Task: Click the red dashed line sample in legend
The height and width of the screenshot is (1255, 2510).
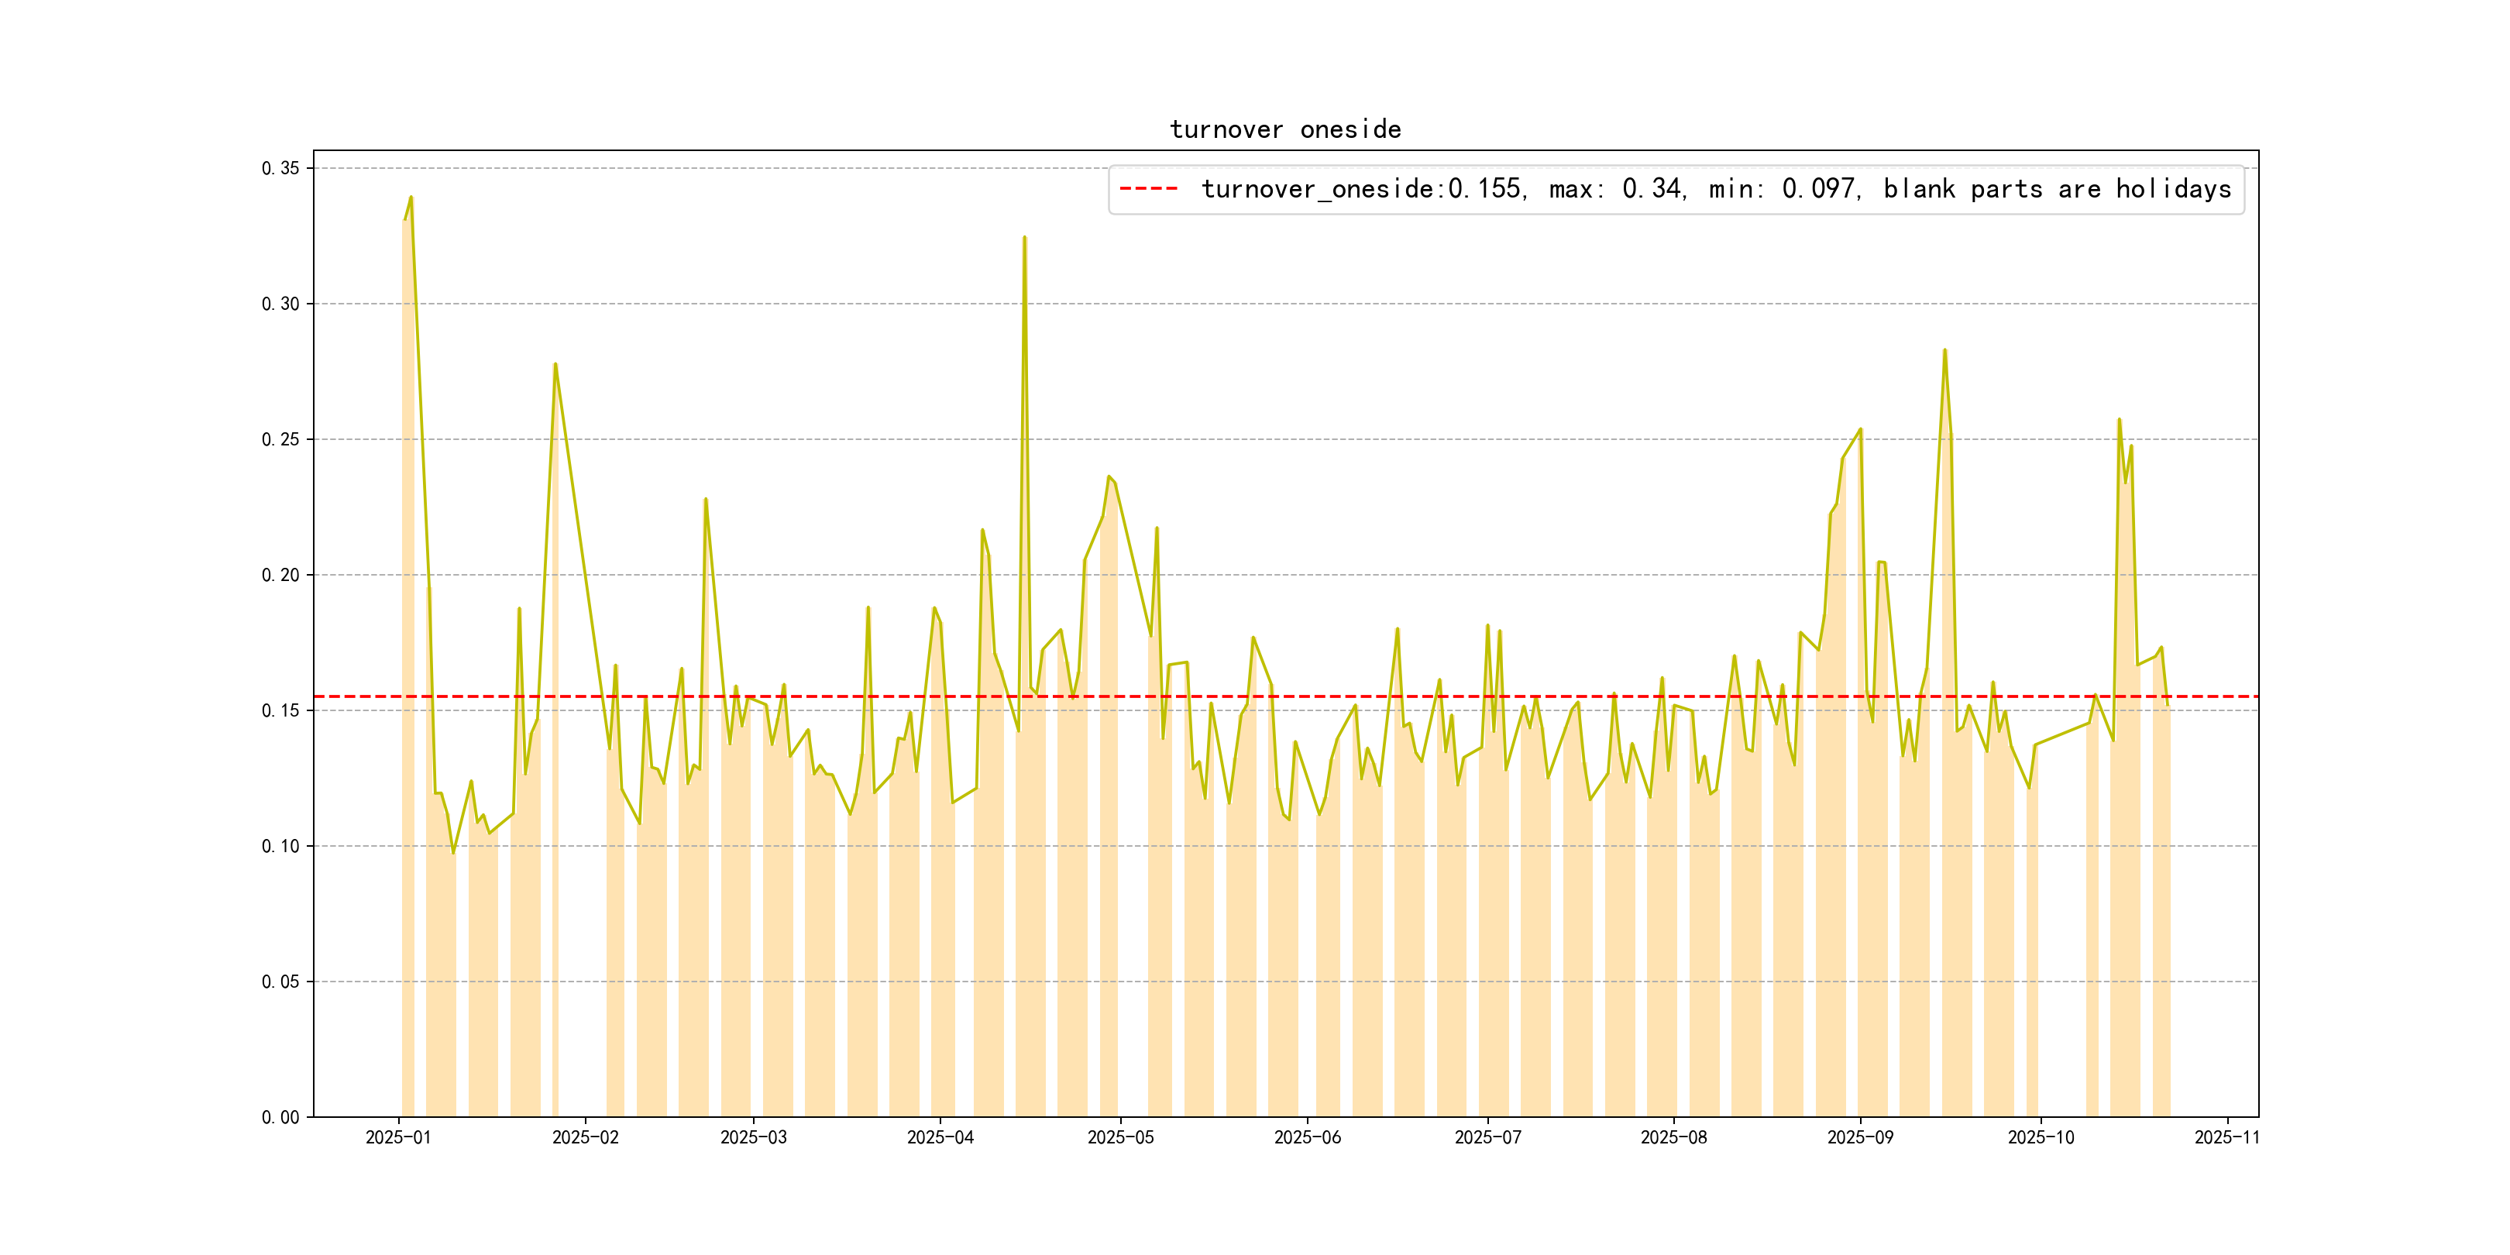Action: (1148, 189)
